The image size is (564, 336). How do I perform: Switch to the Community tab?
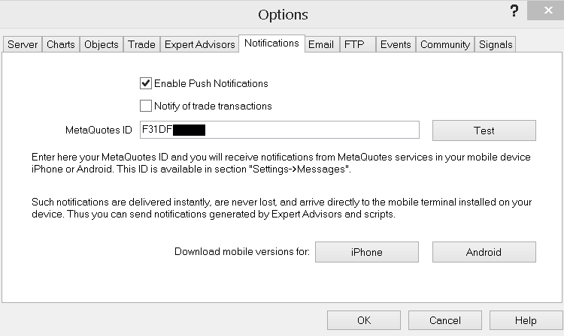point(445,44)
